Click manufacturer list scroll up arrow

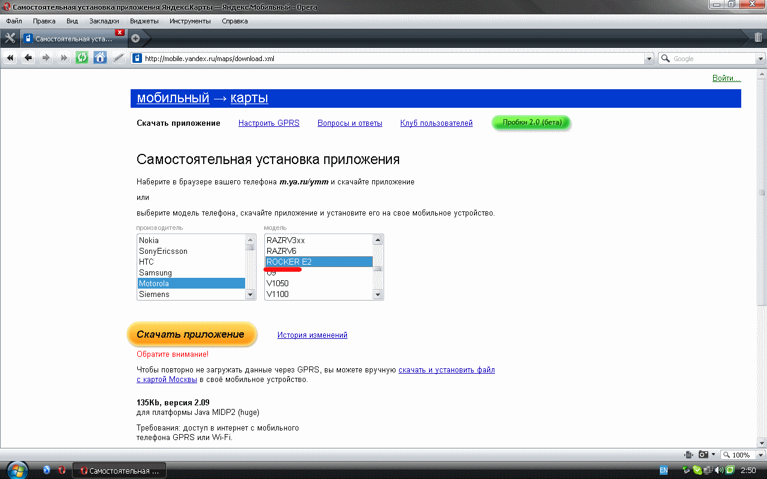(250, 239)
